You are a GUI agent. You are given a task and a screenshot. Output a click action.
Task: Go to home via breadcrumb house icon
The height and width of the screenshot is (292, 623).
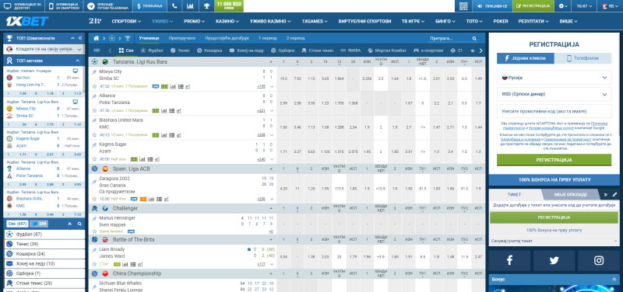click(96, 38)
